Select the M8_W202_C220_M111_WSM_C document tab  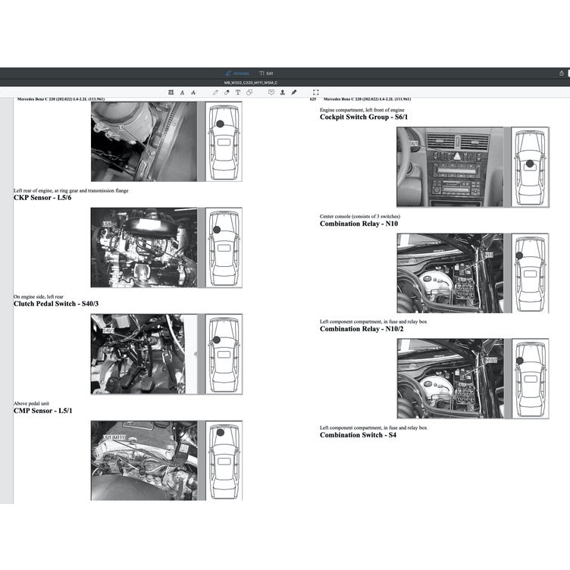coord(250,83)
